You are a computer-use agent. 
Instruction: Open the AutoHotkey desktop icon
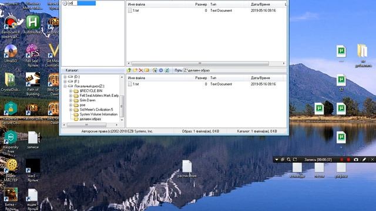(x=33, y=25)
